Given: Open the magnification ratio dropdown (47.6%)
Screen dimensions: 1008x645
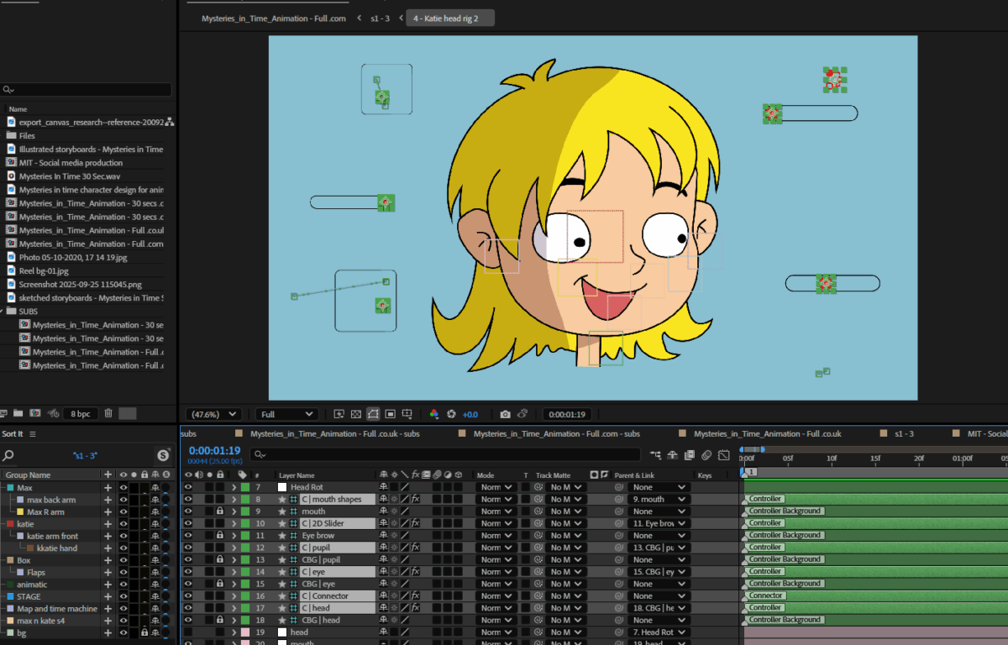Looking at the screenshot, I should pos(214,414).
